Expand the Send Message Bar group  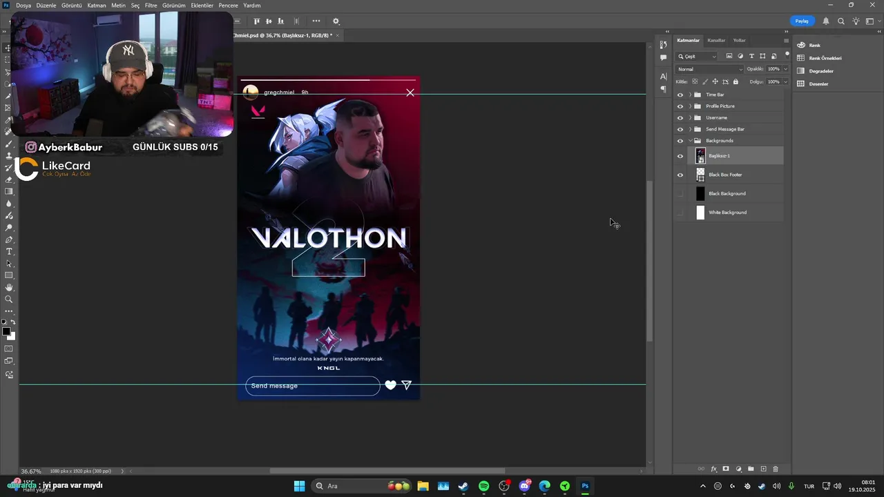690,129
